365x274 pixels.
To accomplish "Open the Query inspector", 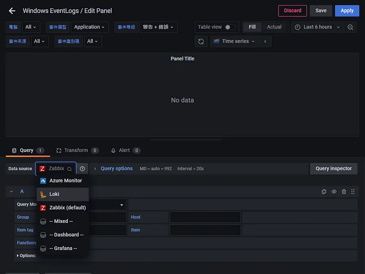I will tap(333, 169).
